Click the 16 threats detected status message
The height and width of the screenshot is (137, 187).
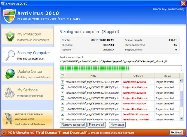pyautogui.click(x=111, y=133)
